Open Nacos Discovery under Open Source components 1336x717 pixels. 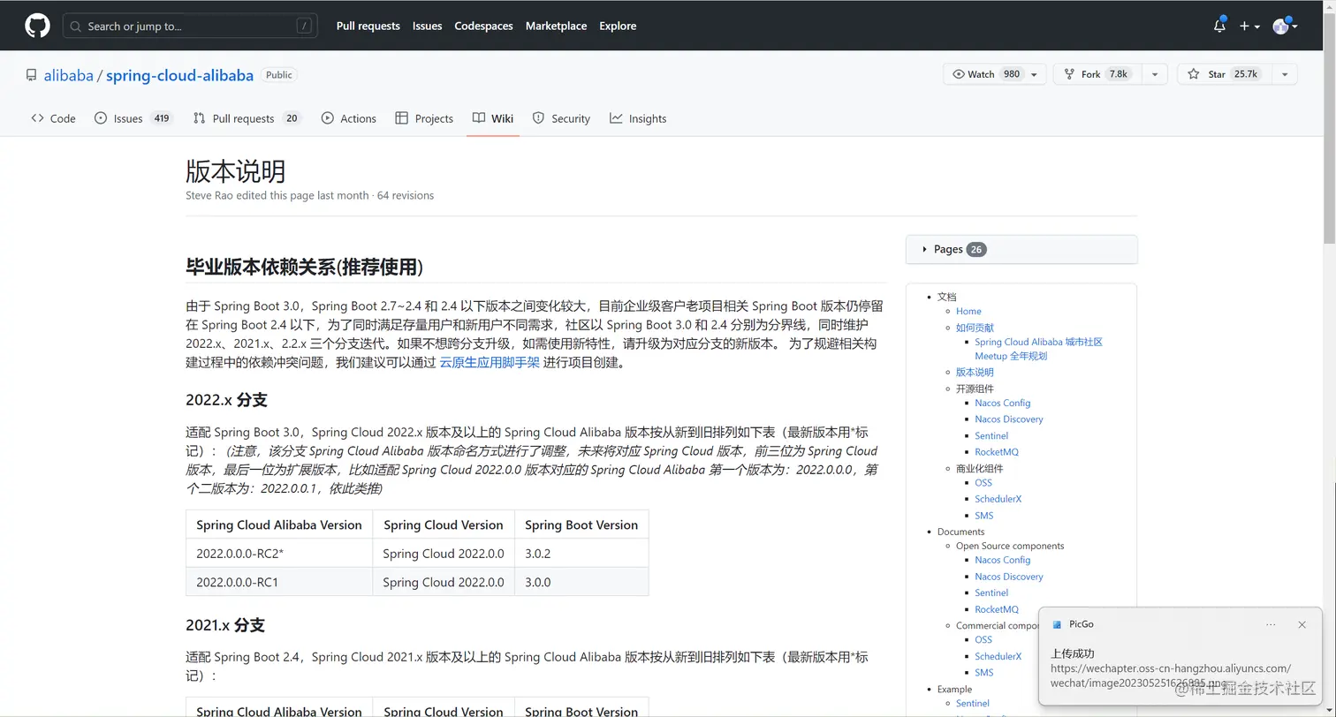coord(1009,577)
